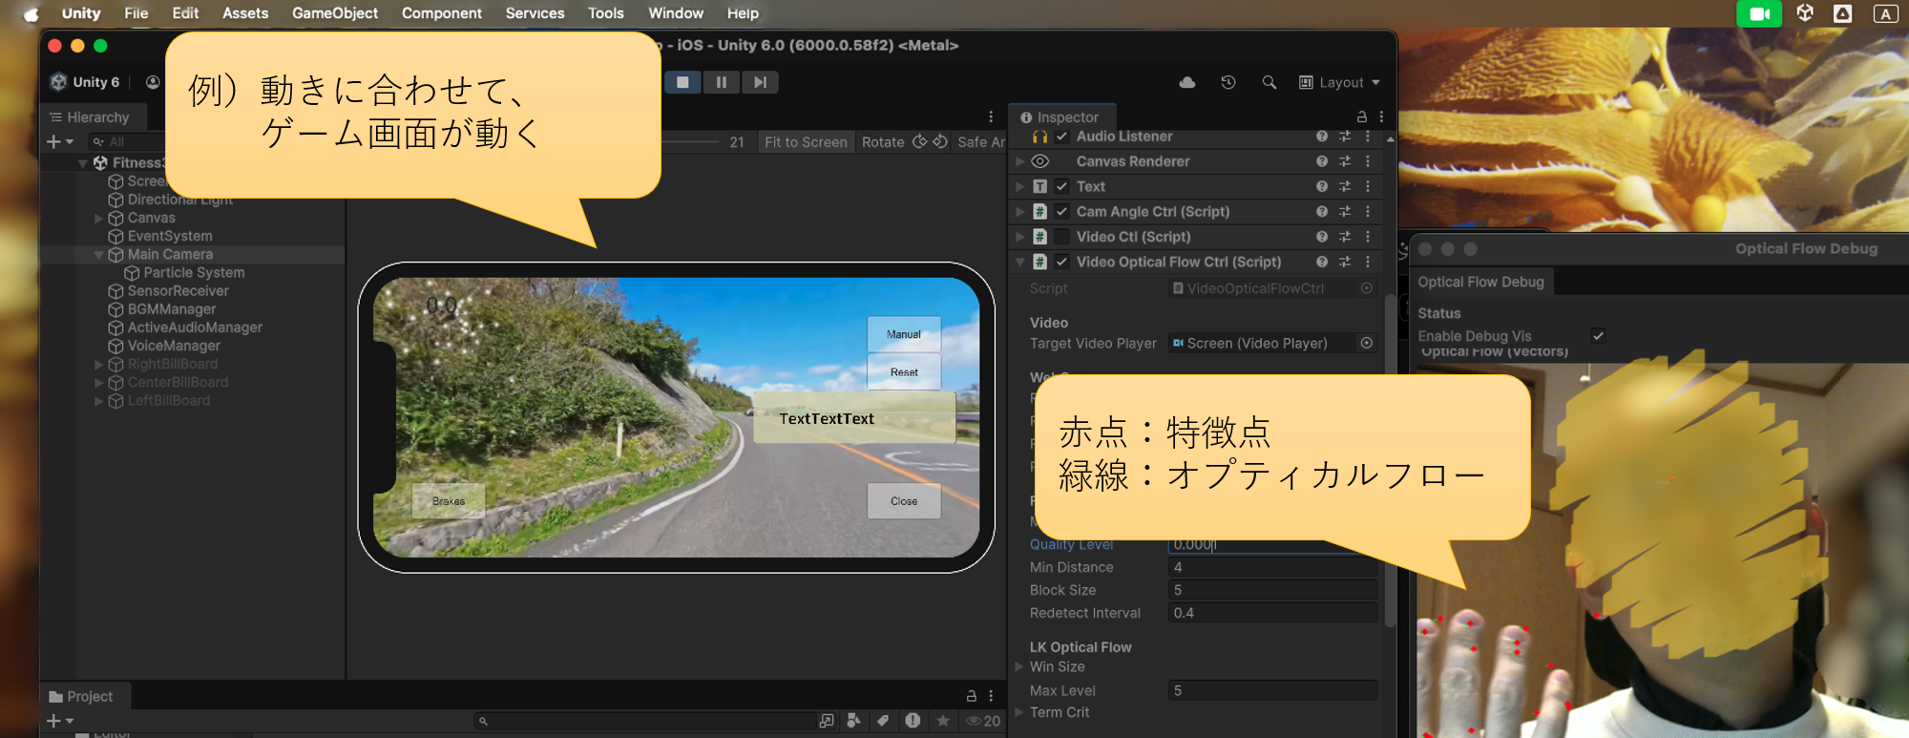Select VoiceManager in the Hierarchy

[174, 346]
